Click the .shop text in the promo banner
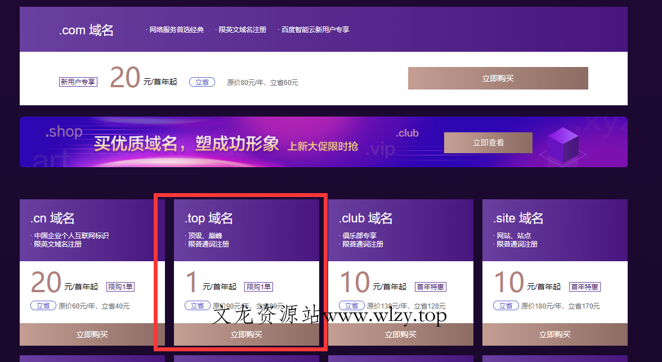Screen dimensions: 662x362 pos(64,131)
